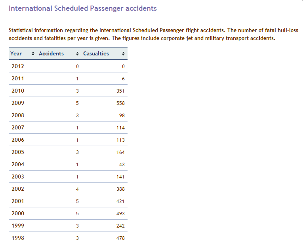Select the Casualties column header label
The height and width of the screenshot is (243, 303).
point(96,53)
